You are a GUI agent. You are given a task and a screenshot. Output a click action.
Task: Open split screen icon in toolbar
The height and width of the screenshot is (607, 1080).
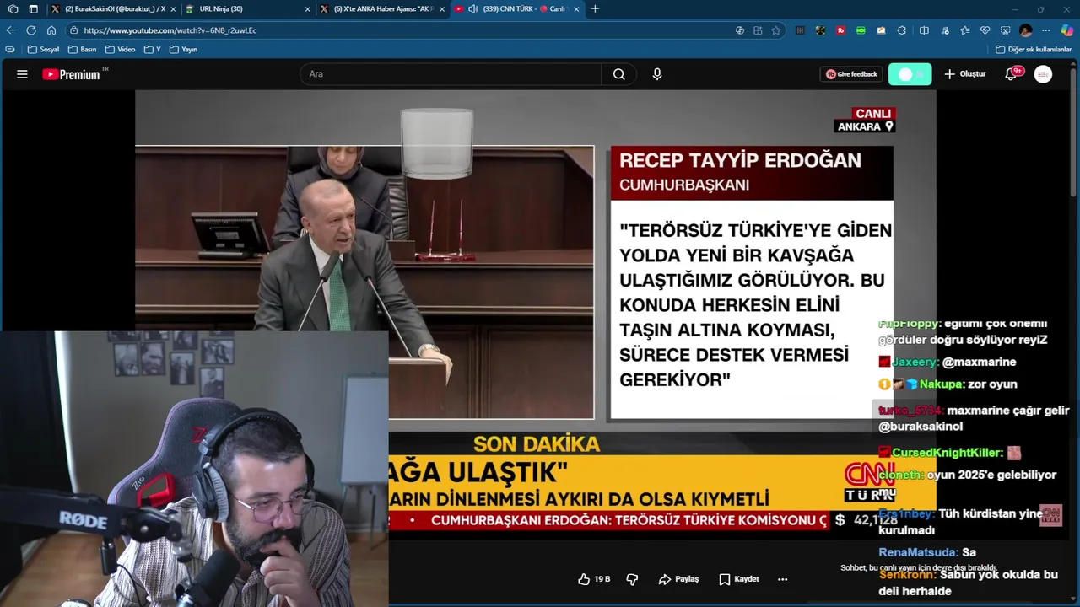pyautogui.click(x=924, y=30)
